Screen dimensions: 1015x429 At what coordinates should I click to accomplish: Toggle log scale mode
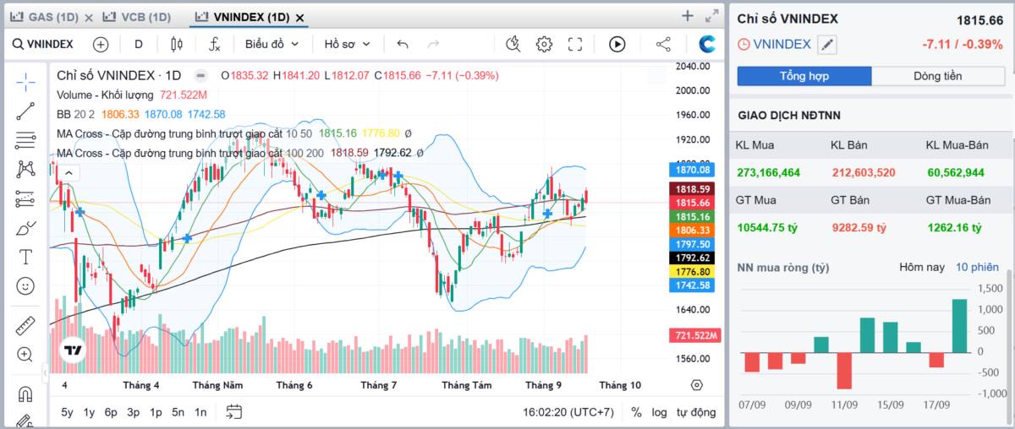point(659,412)
